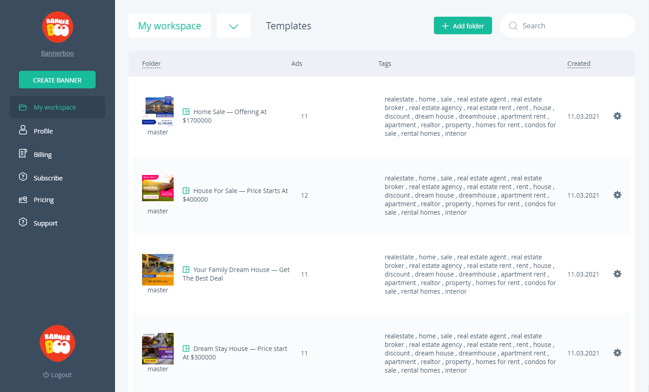Viewport: 649px width, 392px height.
Task: Click the magnifier icon in the search box
Action: pyautogui.click(x=513, y=26)
